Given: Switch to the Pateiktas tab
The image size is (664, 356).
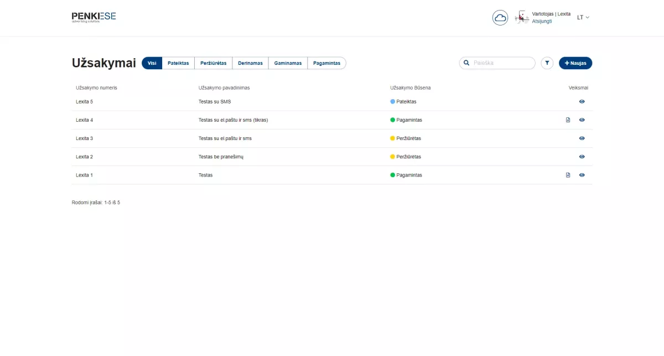Looking at the screenshot, I should click(178, 63).
